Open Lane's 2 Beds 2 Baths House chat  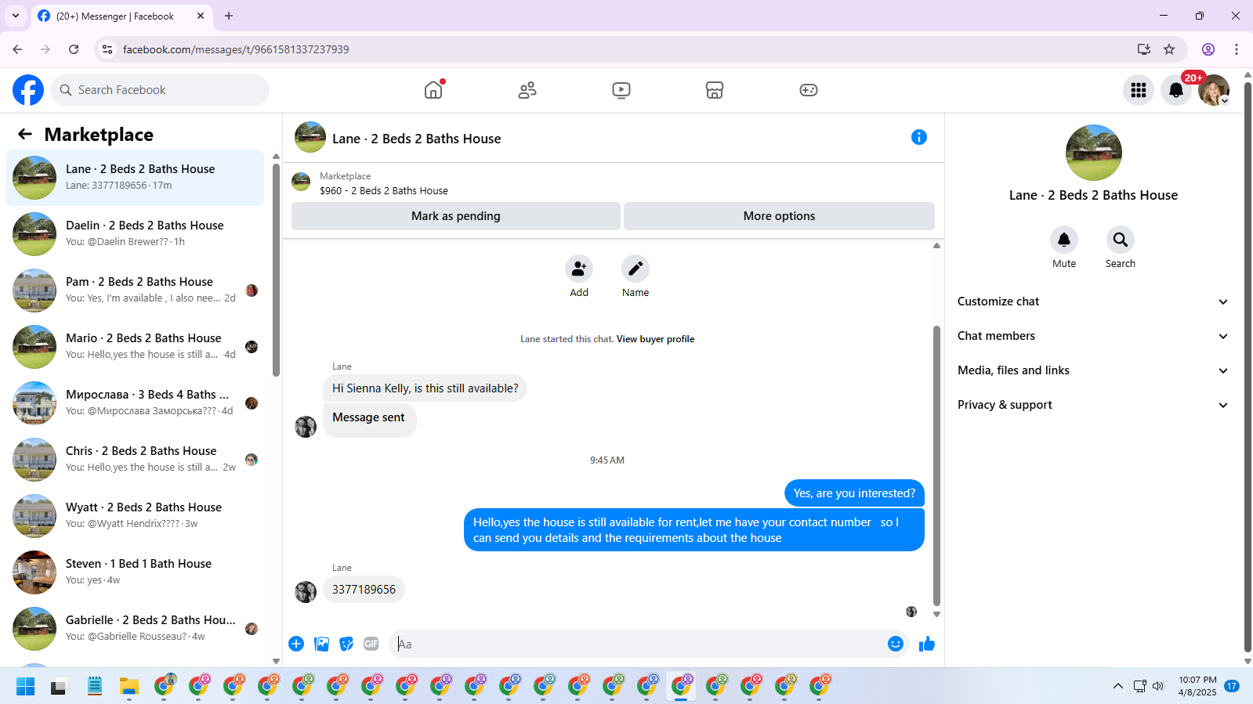tap(136, 178)
